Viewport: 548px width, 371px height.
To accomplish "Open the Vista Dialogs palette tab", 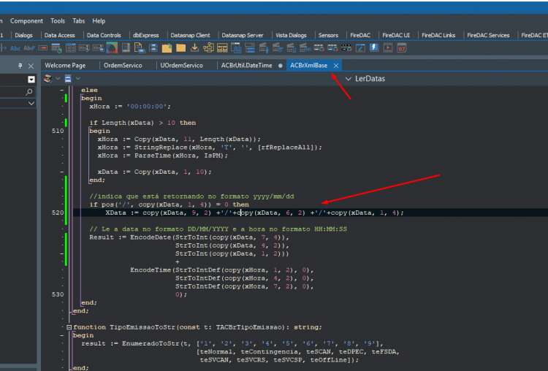I will [291, 35].
